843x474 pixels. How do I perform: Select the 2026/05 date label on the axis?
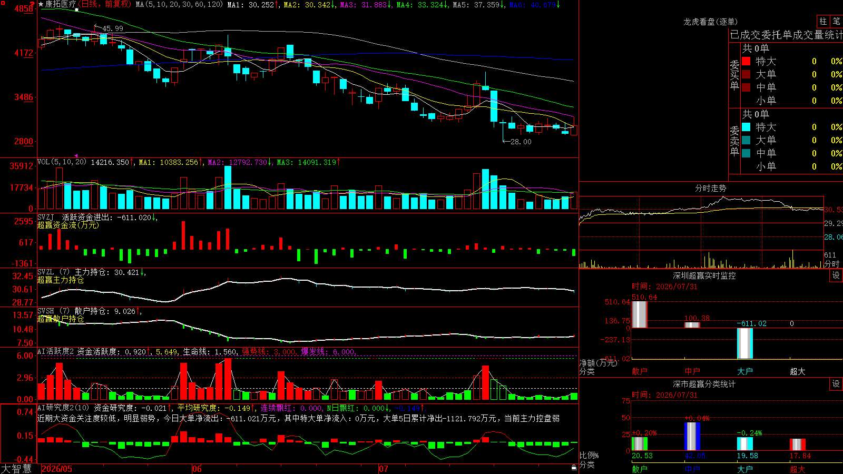coord(57,469)
